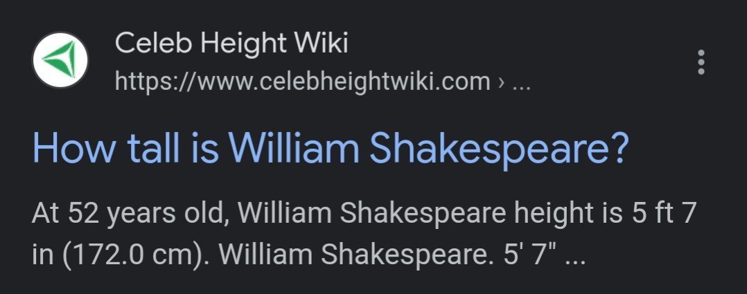Click the "Celeb Height Wiki" site name
Screen dimensions: 747x294
pos(231,45)
